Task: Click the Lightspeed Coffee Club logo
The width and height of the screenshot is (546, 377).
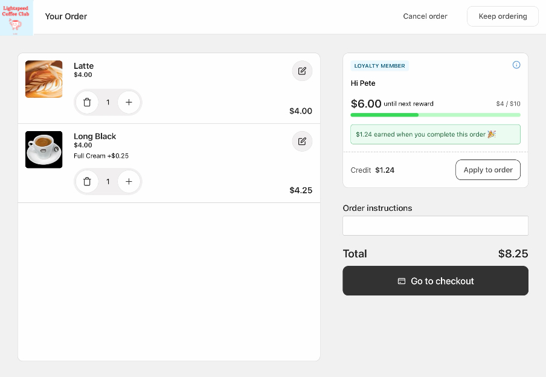Action: pos(16,18)
